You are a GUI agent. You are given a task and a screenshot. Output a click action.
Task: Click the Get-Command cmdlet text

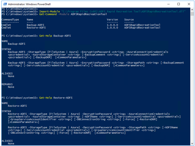(x=48, y=14)
